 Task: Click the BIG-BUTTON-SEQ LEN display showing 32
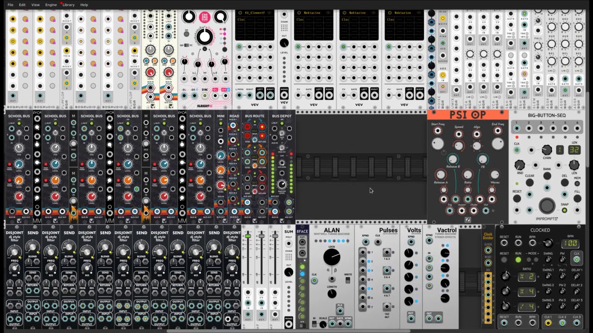[x=574, y=150]
